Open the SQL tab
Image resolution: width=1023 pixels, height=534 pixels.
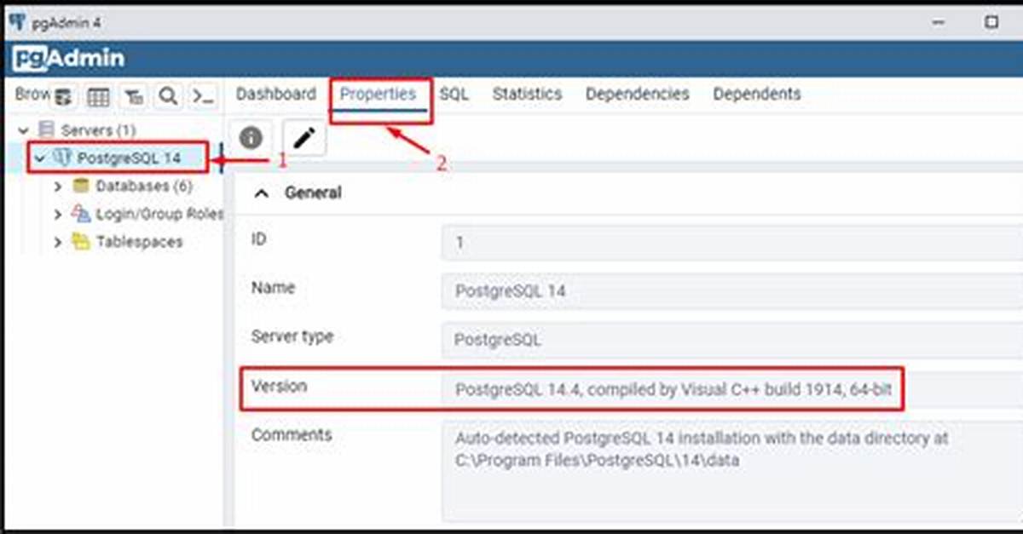[454, 95]
